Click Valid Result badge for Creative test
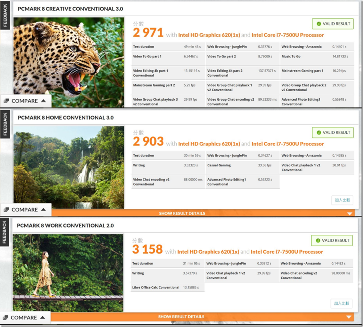This screenshot has width=363, height=327. (x=333, y=24)
